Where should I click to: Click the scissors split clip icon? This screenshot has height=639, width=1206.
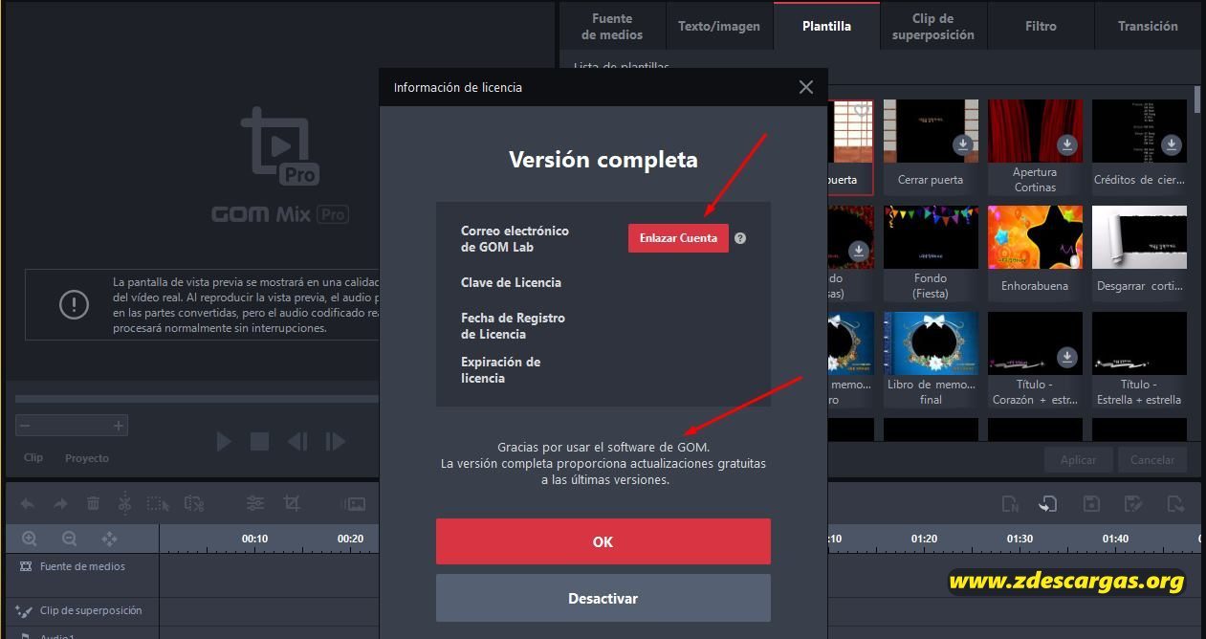[125, 503]
